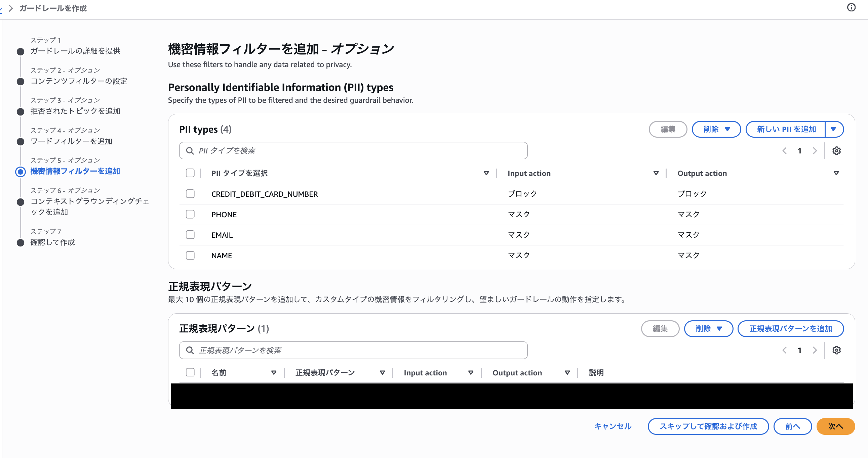Navigate to the コンテンツフィルターの設定 step
This screenshot has width=868, height=458.
pos(79,81)
